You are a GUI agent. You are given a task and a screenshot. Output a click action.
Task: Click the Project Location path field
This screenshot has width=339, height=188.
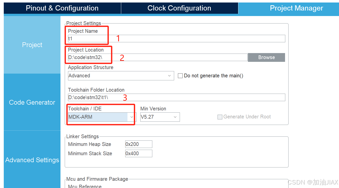pos(158,57)
